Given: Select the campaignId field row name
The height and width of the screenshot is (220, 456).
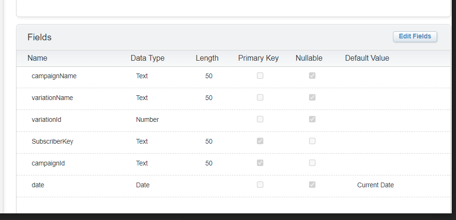Looking at the screenshot, I should click(48, 163).
